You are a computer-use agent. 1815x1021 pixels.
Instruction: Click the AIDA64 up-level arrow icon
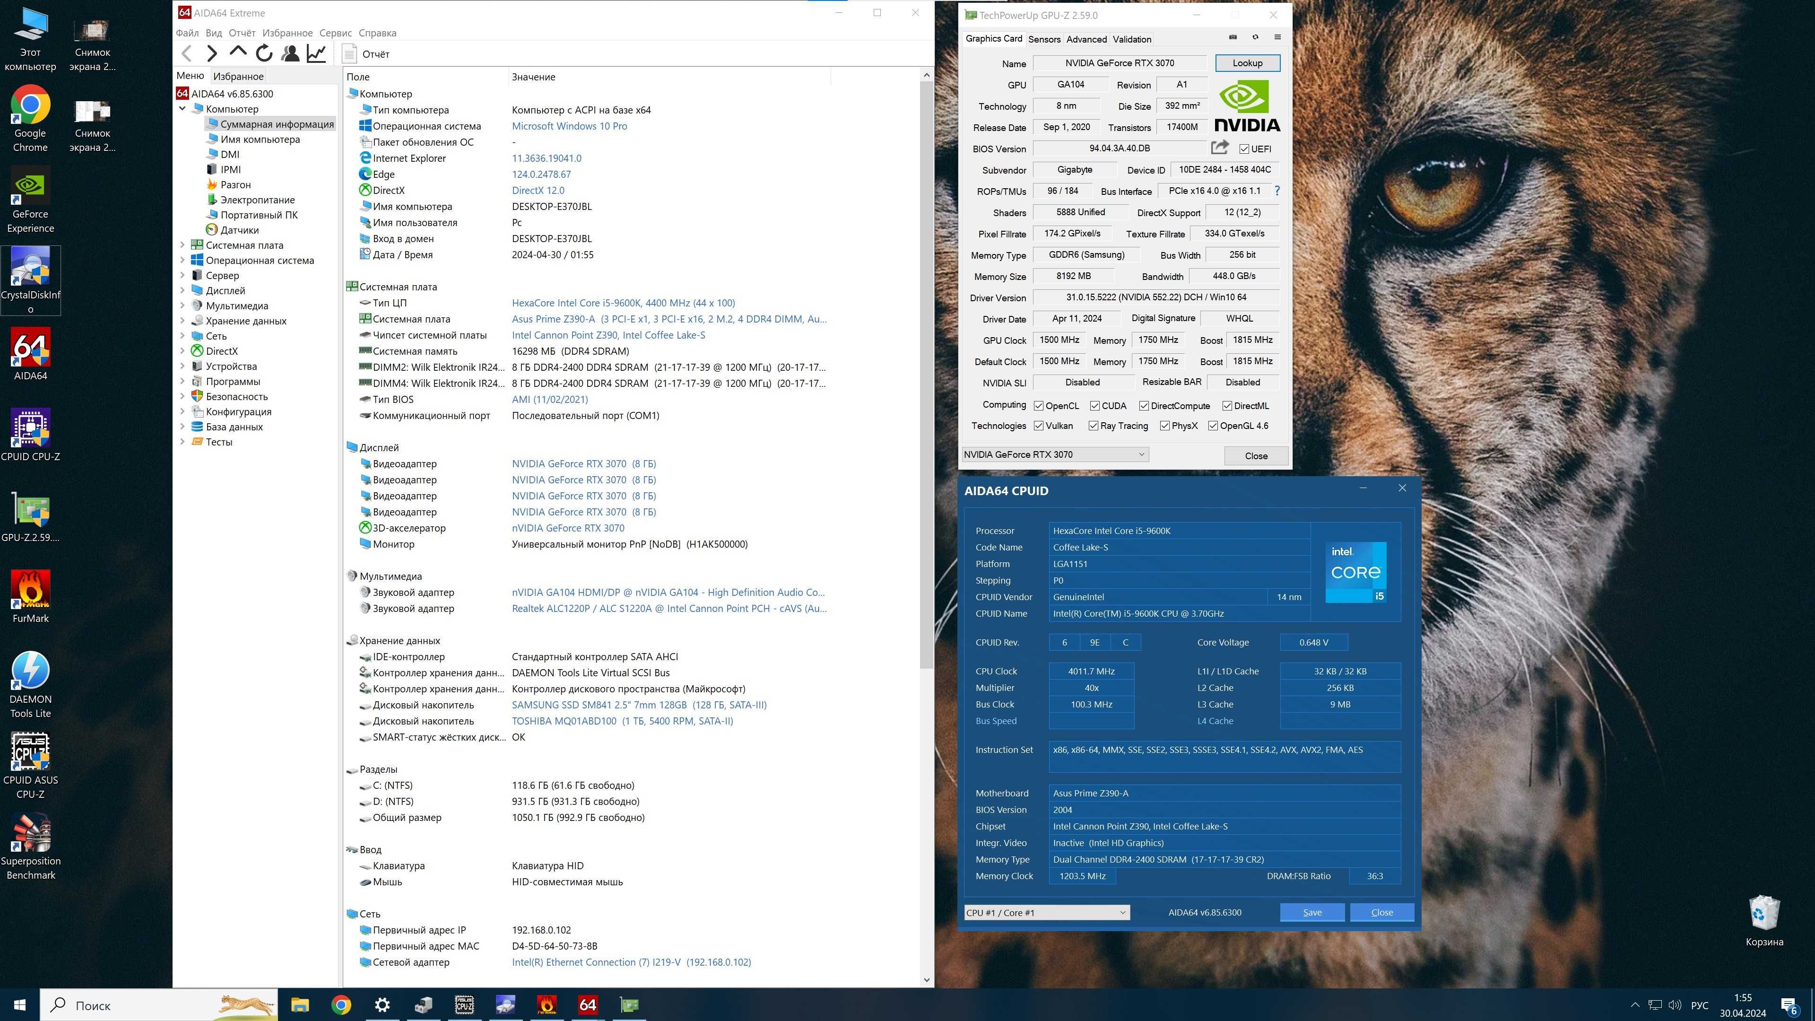pos(238,52)
